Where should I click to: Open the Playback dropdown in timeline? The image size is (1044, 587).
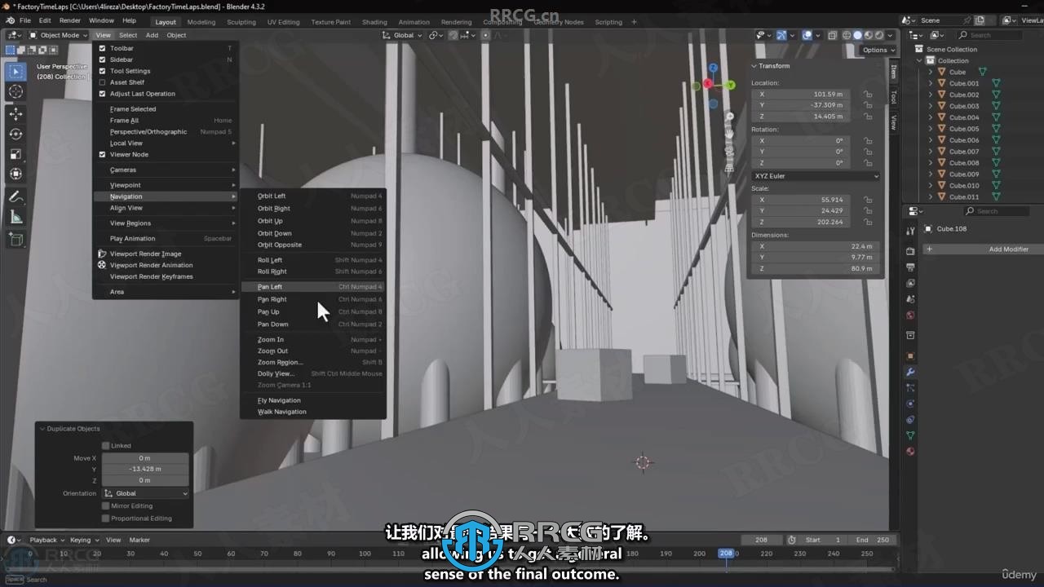pyautogui.click(x=46, y=540)
